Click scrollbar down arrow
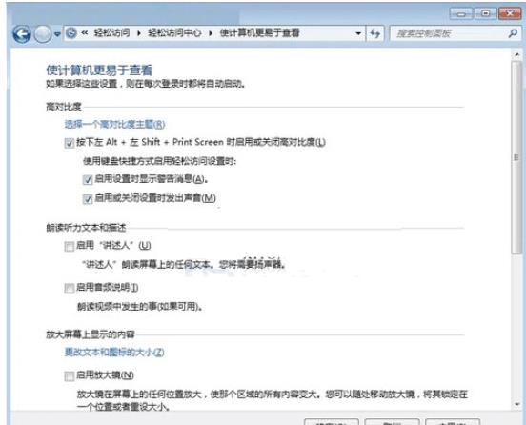 pyautogui.click(x=516, y=405)
